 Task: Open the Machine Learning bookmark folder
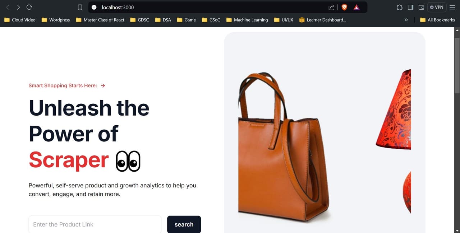[x=247, y=20]
